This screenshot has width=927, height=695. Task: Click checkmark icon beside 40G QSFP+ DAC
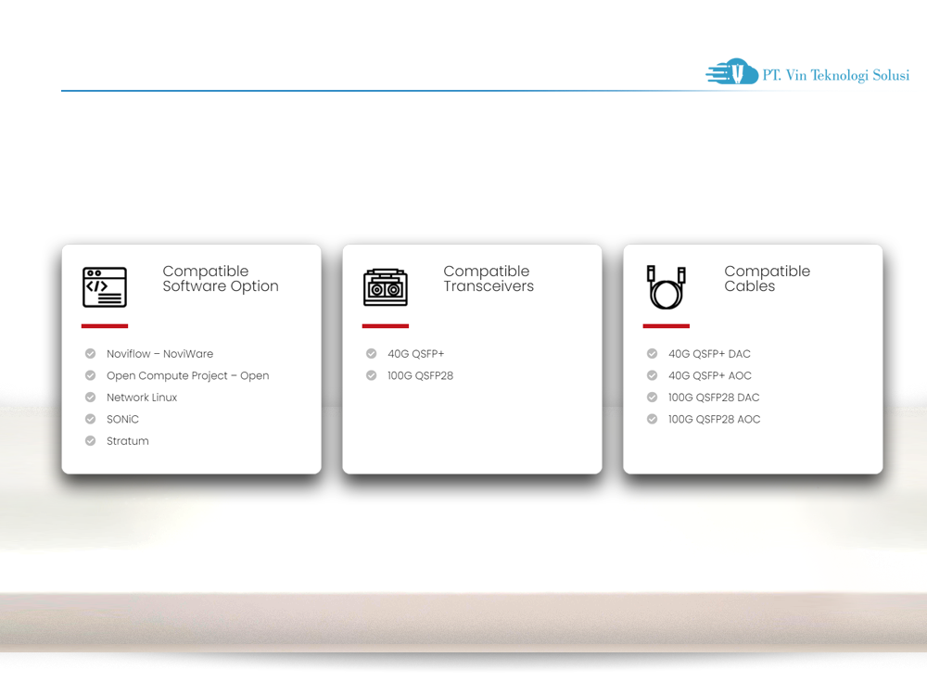652,353
